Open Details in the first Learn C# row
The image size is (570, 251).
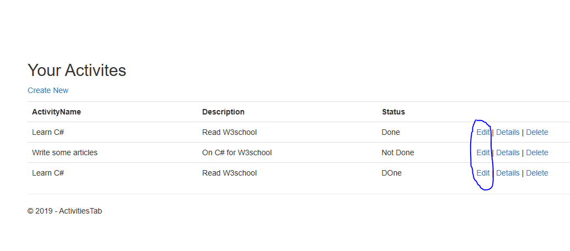pos(508,133)
